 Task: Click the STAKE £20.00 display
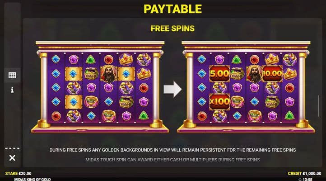(x=19, y=173)
